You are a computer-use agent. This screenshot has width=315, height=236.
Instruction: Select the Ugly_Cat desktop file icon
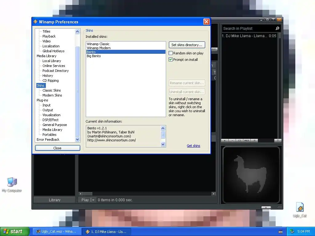tap(300, 210)
